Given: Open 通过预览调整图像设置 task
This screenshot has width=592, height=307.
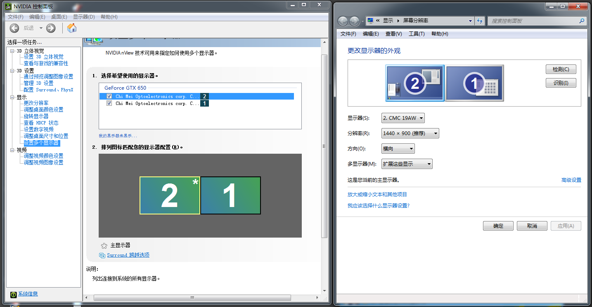Looking at the screenshot, I should [48, 77].
